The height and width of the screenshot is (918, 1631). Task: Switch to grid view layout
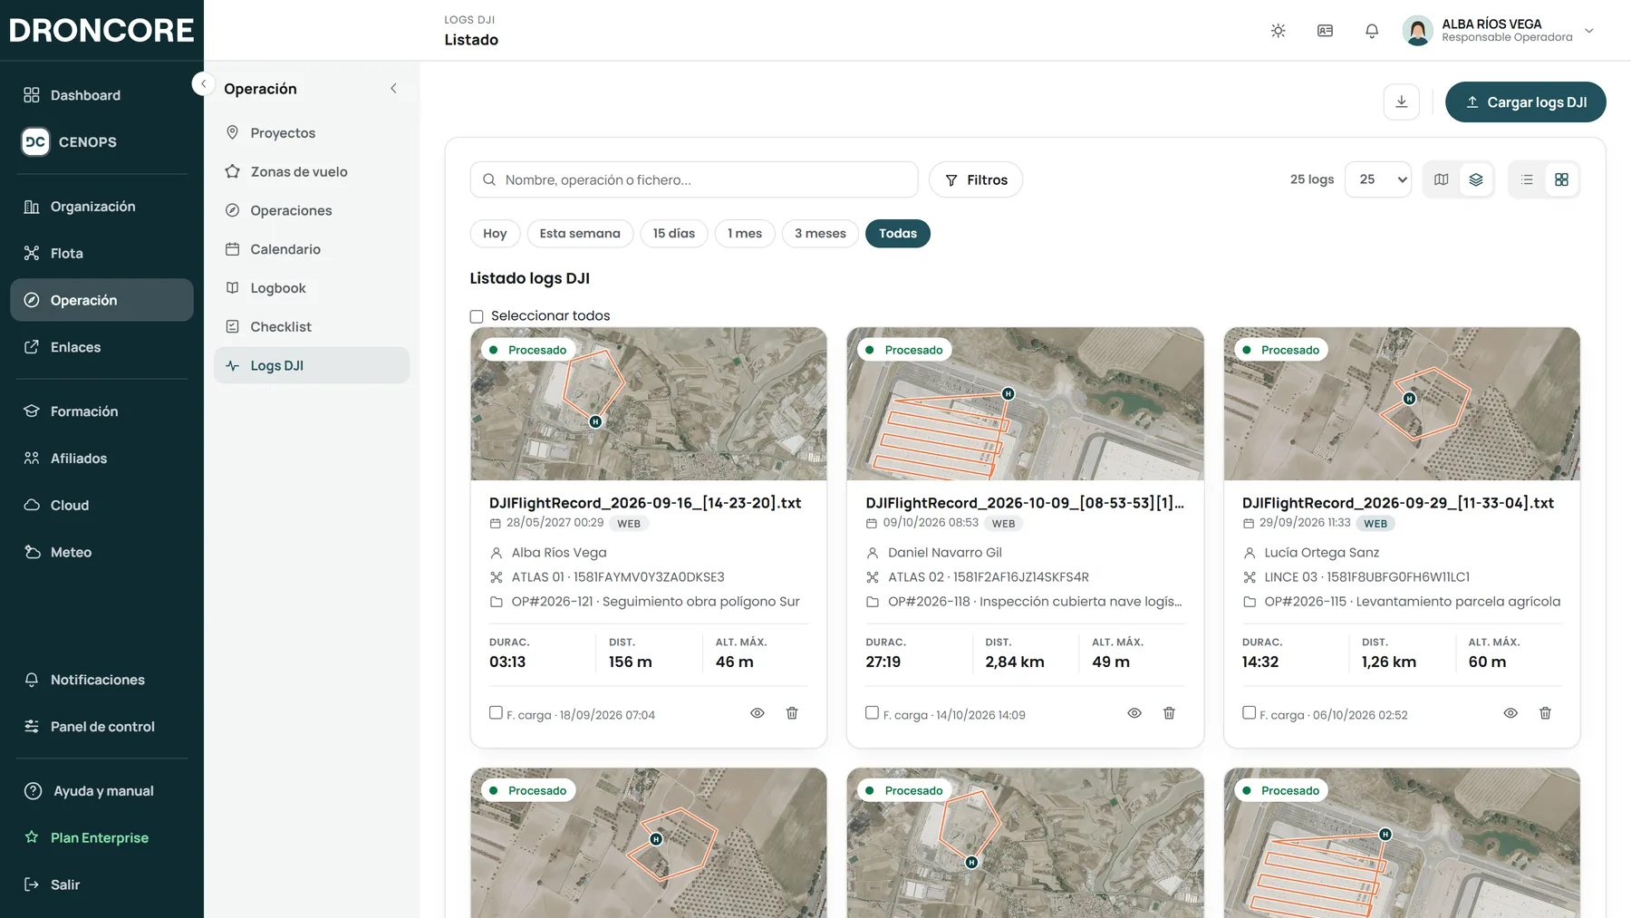coord(1561,179)
